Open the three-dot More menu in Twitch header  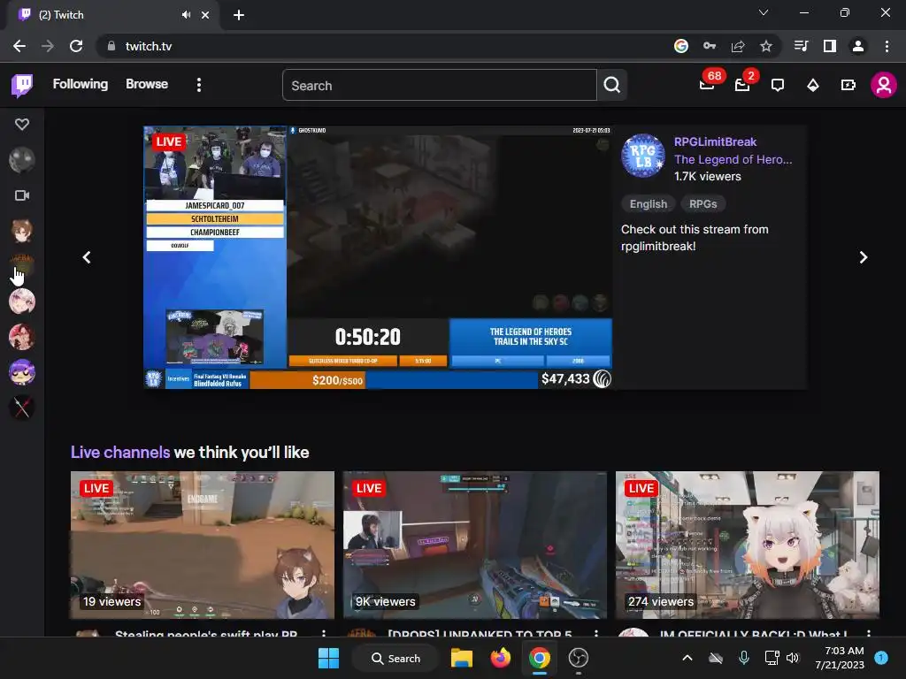pyautogui.click(x=199, y=85)
